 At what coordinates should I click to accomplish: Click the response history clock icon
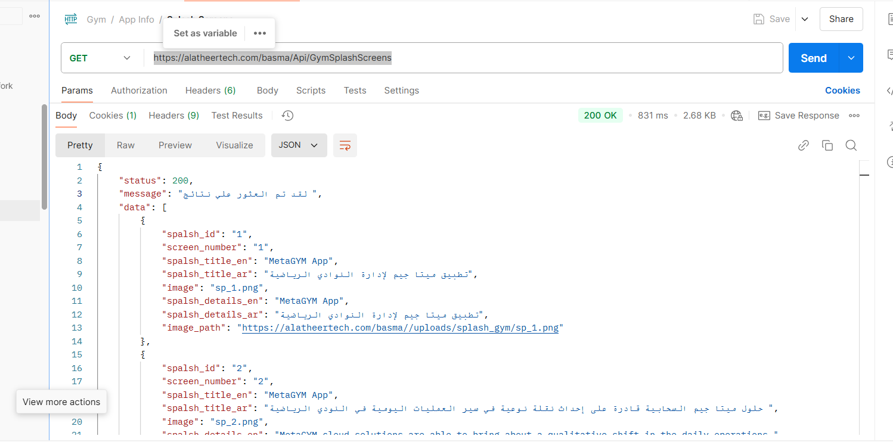point(287,116)
